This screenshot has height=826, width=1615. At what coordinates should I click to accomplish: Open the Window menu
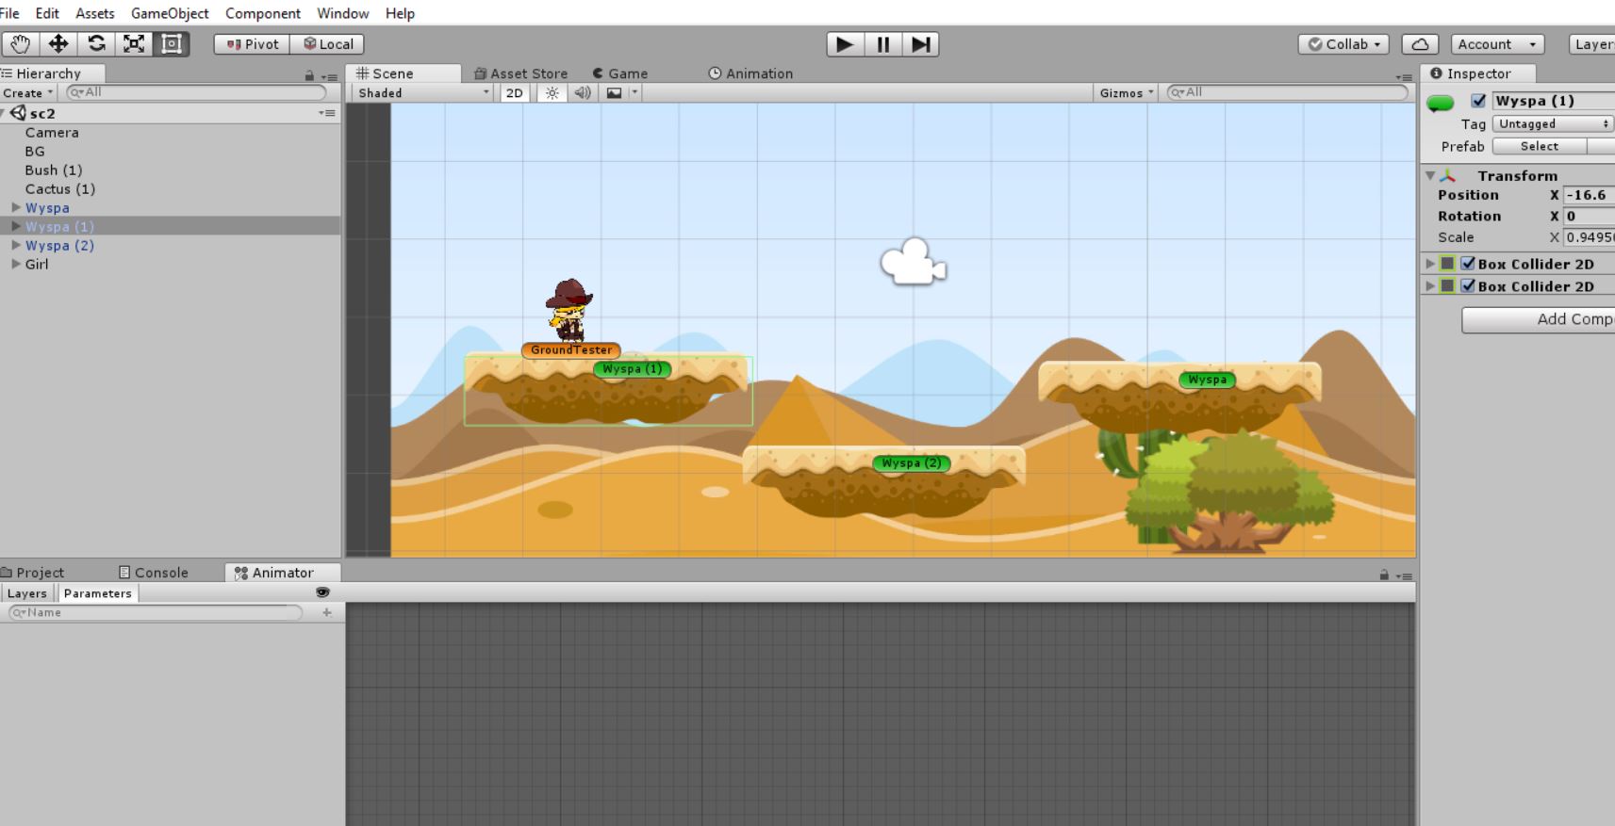click(343, 13)
